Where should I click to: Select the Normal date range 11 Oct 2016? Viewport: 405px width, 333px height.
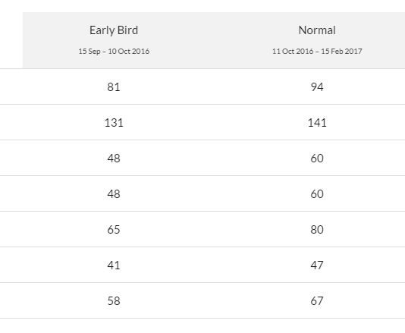pyautogui.click(x=293, y=51)
